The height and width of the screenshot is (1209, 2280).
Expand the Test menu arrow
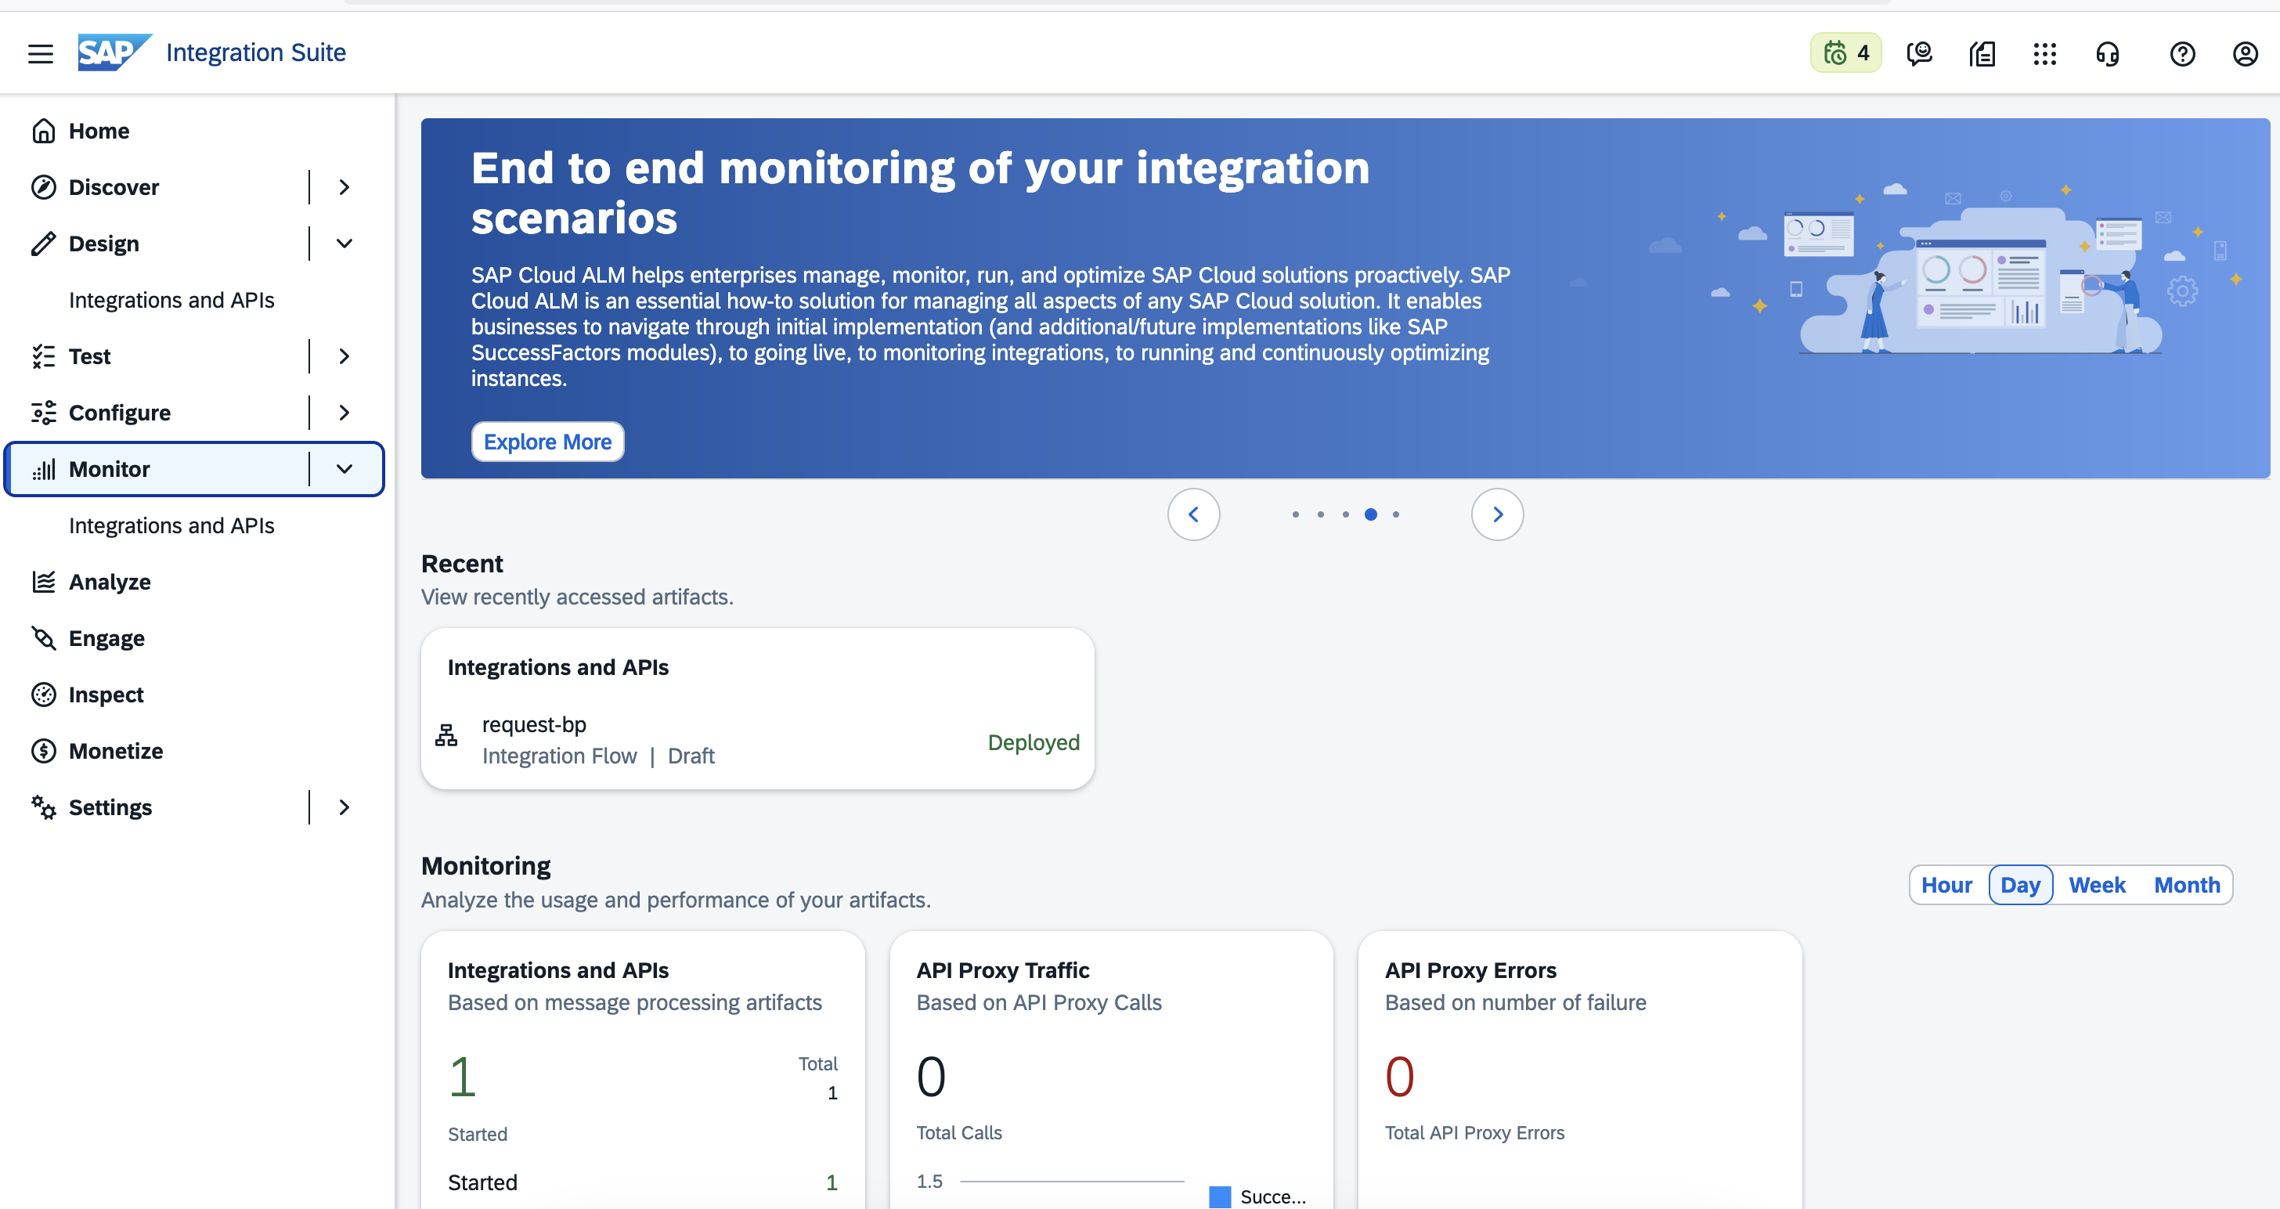pyautogui.click(x=345, y=357)
